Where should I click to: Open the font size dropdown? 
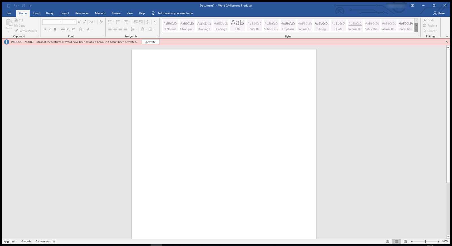pos(75,22)
